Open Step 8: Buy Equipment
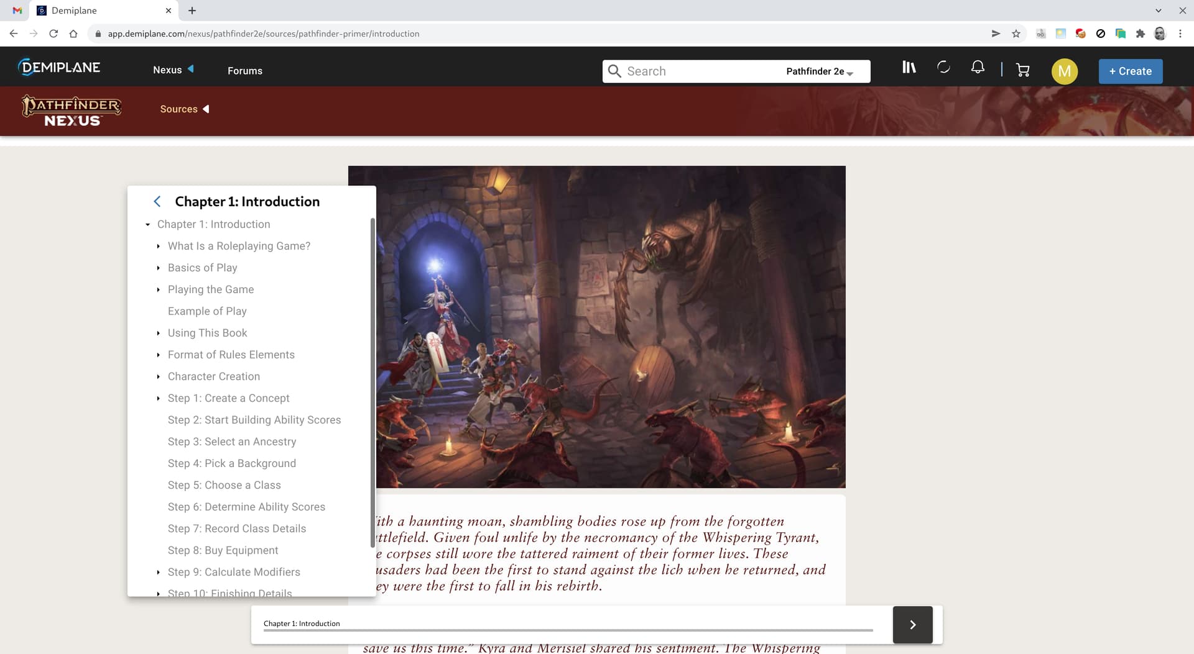The image size is (1194, 654). 223,550
